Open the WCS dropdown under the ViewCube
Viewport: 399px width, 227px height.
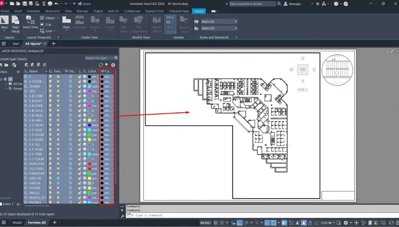[302, 89]
